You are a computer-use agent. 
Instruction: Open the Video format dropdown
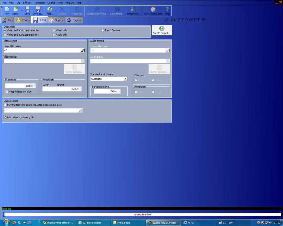coord(83,61)
